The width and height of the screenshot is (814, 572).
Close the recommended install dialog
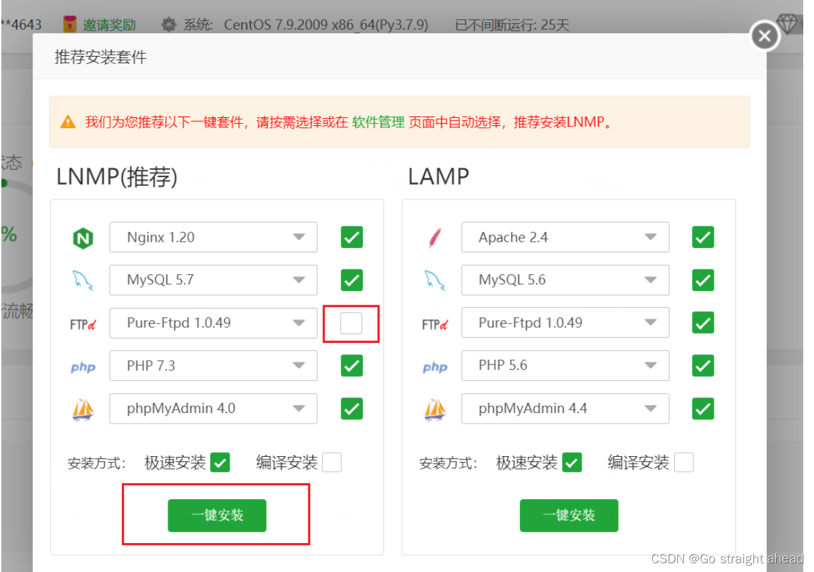point(764,36)
